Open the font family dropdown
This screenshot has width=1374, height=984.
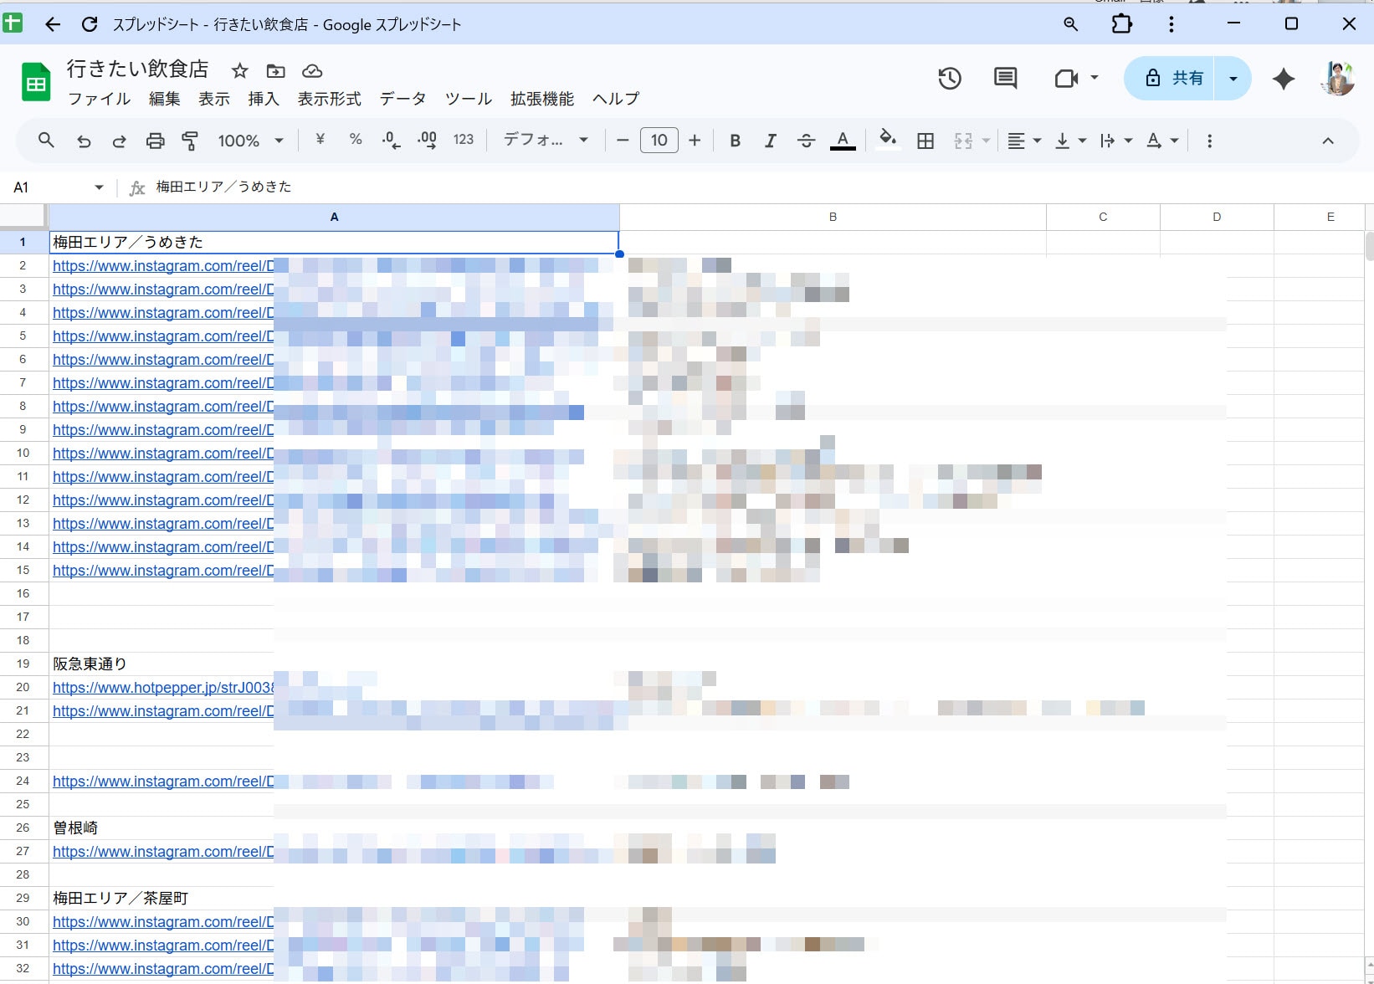(x=546, y=141)
